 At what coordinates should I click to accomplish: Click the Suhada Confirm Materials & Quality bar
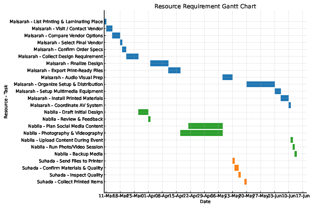(x=237, y=168)
